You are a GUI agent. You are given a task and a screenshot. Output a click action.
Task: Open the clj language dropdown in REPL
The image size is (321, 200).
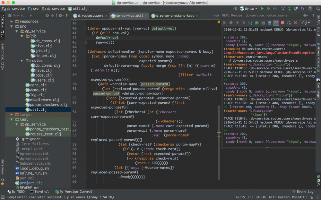[306, 22]
